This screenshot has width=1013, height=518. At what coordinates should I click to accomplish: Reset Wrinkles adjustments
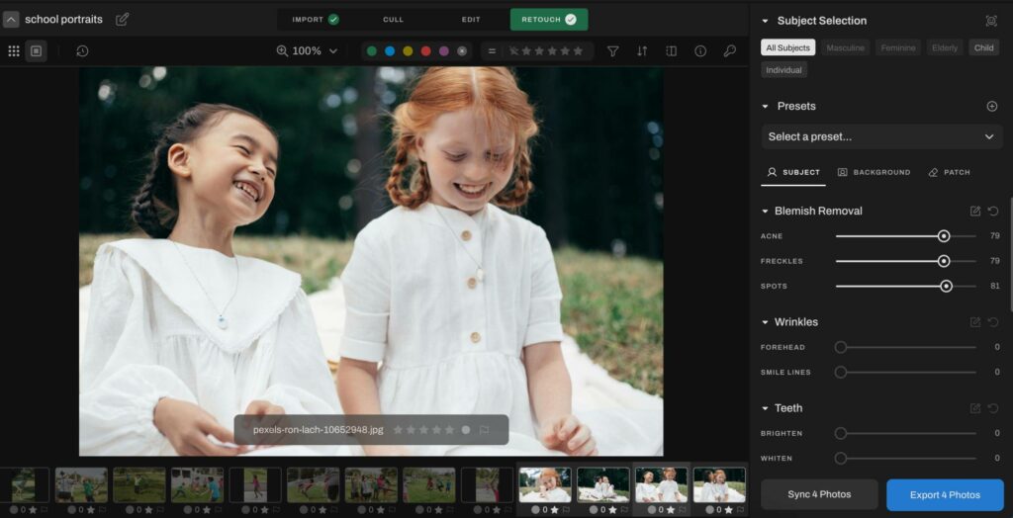pyautogui.click(x=993, y=321)
